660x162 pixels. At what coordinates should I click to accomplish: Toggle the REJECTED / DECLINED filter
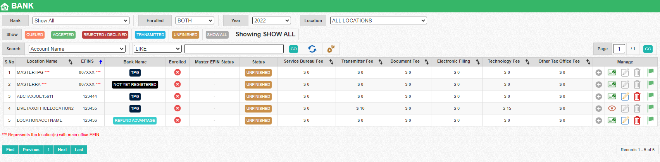[x=105, y=35]
